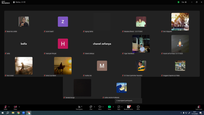
Task: Open Breakout rooms
Action: point(128,107)
